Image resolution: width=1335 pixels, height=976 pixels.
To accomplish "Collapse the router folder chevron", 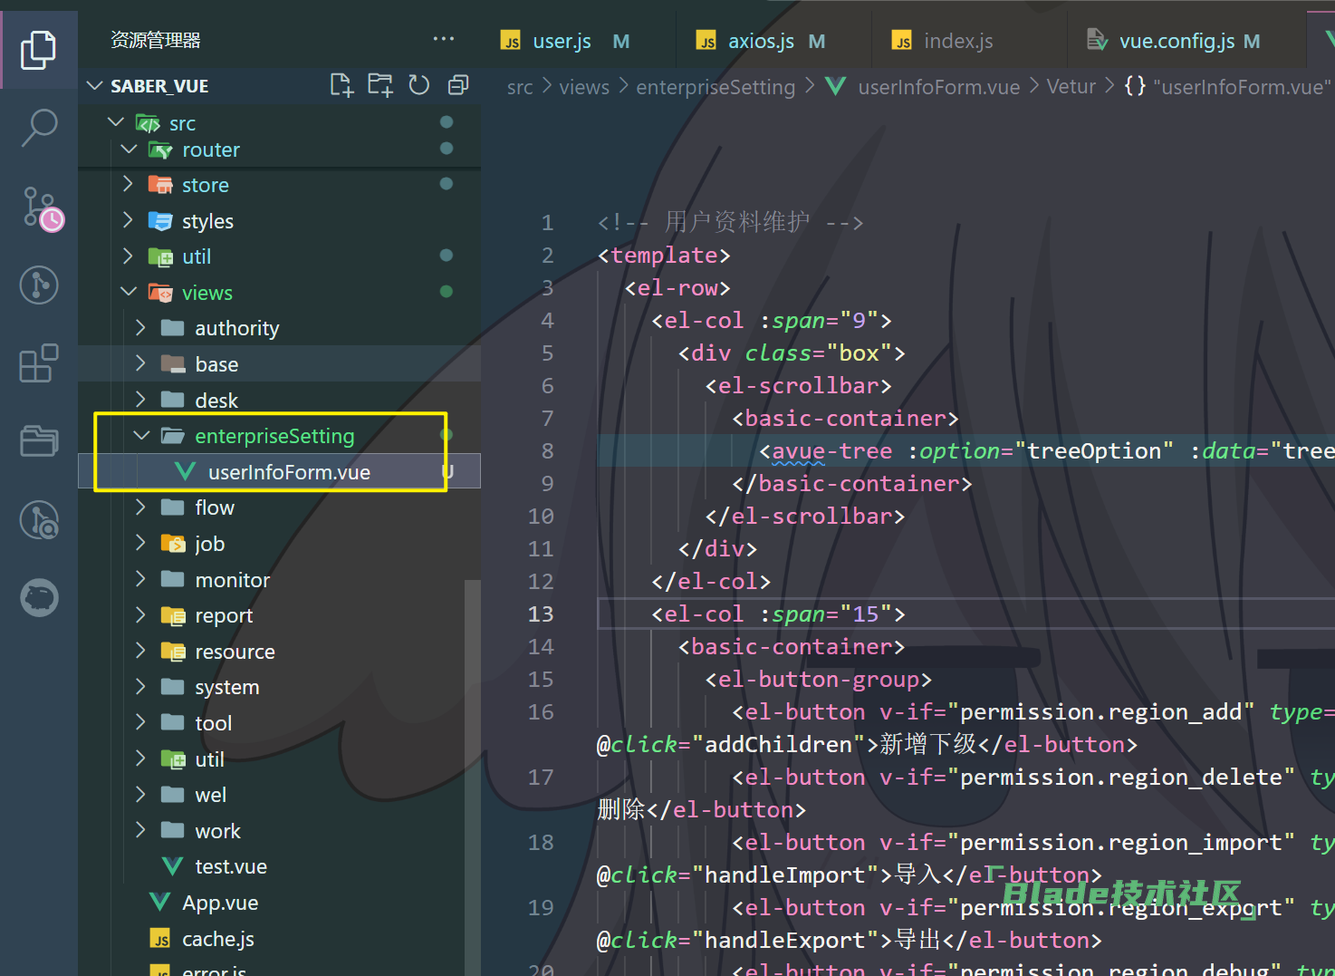I will tap(129, 150).
